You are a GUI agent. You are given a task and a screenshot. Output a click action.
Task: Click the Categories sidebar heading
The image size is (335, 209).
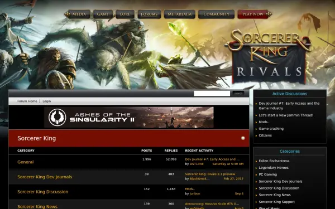coord(289,152)
